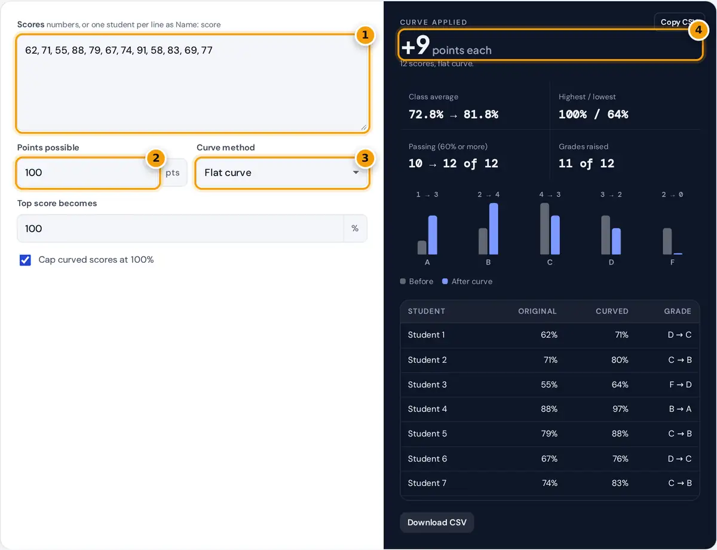This screenshot has width=717, height=550.
Task: Click the Before legend entry
Action: (x=416, y=281)
